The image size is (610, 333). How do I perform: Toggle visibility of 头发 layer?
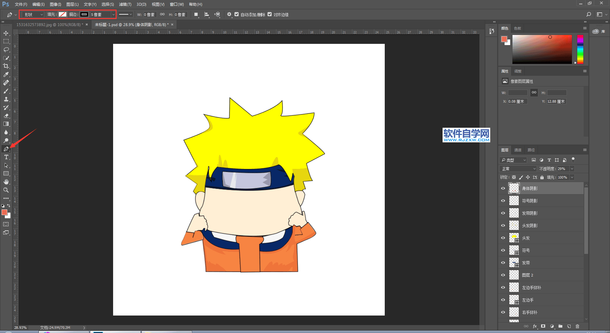tap(503, 238)
